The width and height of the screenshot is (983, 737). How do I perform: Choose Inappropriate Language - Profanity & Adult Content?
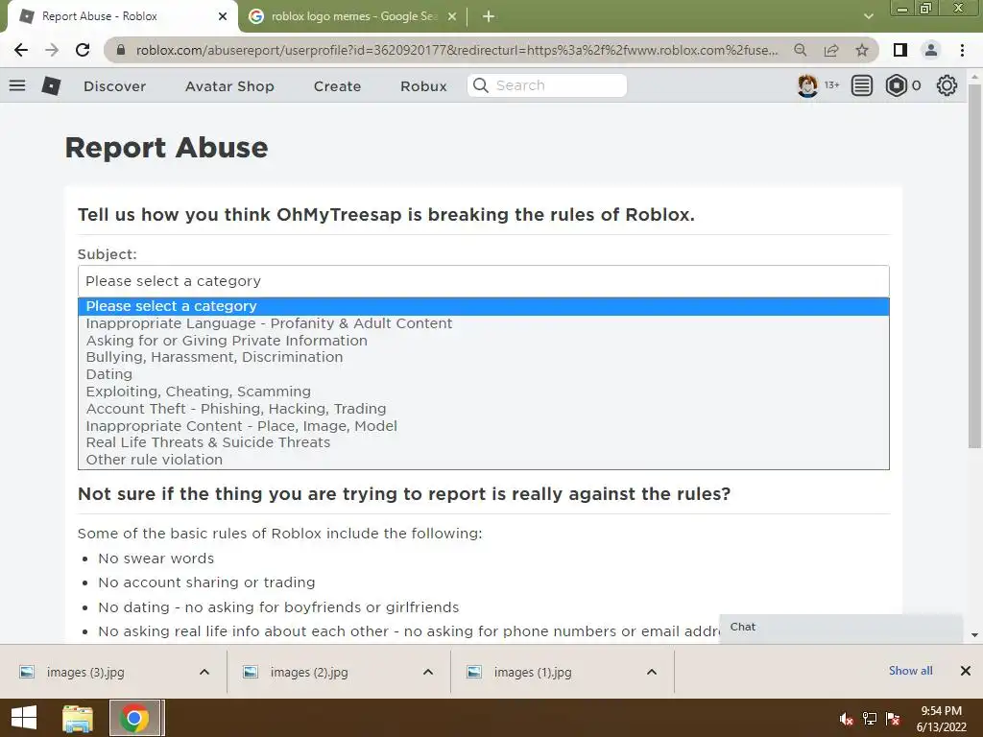(484, 323)
